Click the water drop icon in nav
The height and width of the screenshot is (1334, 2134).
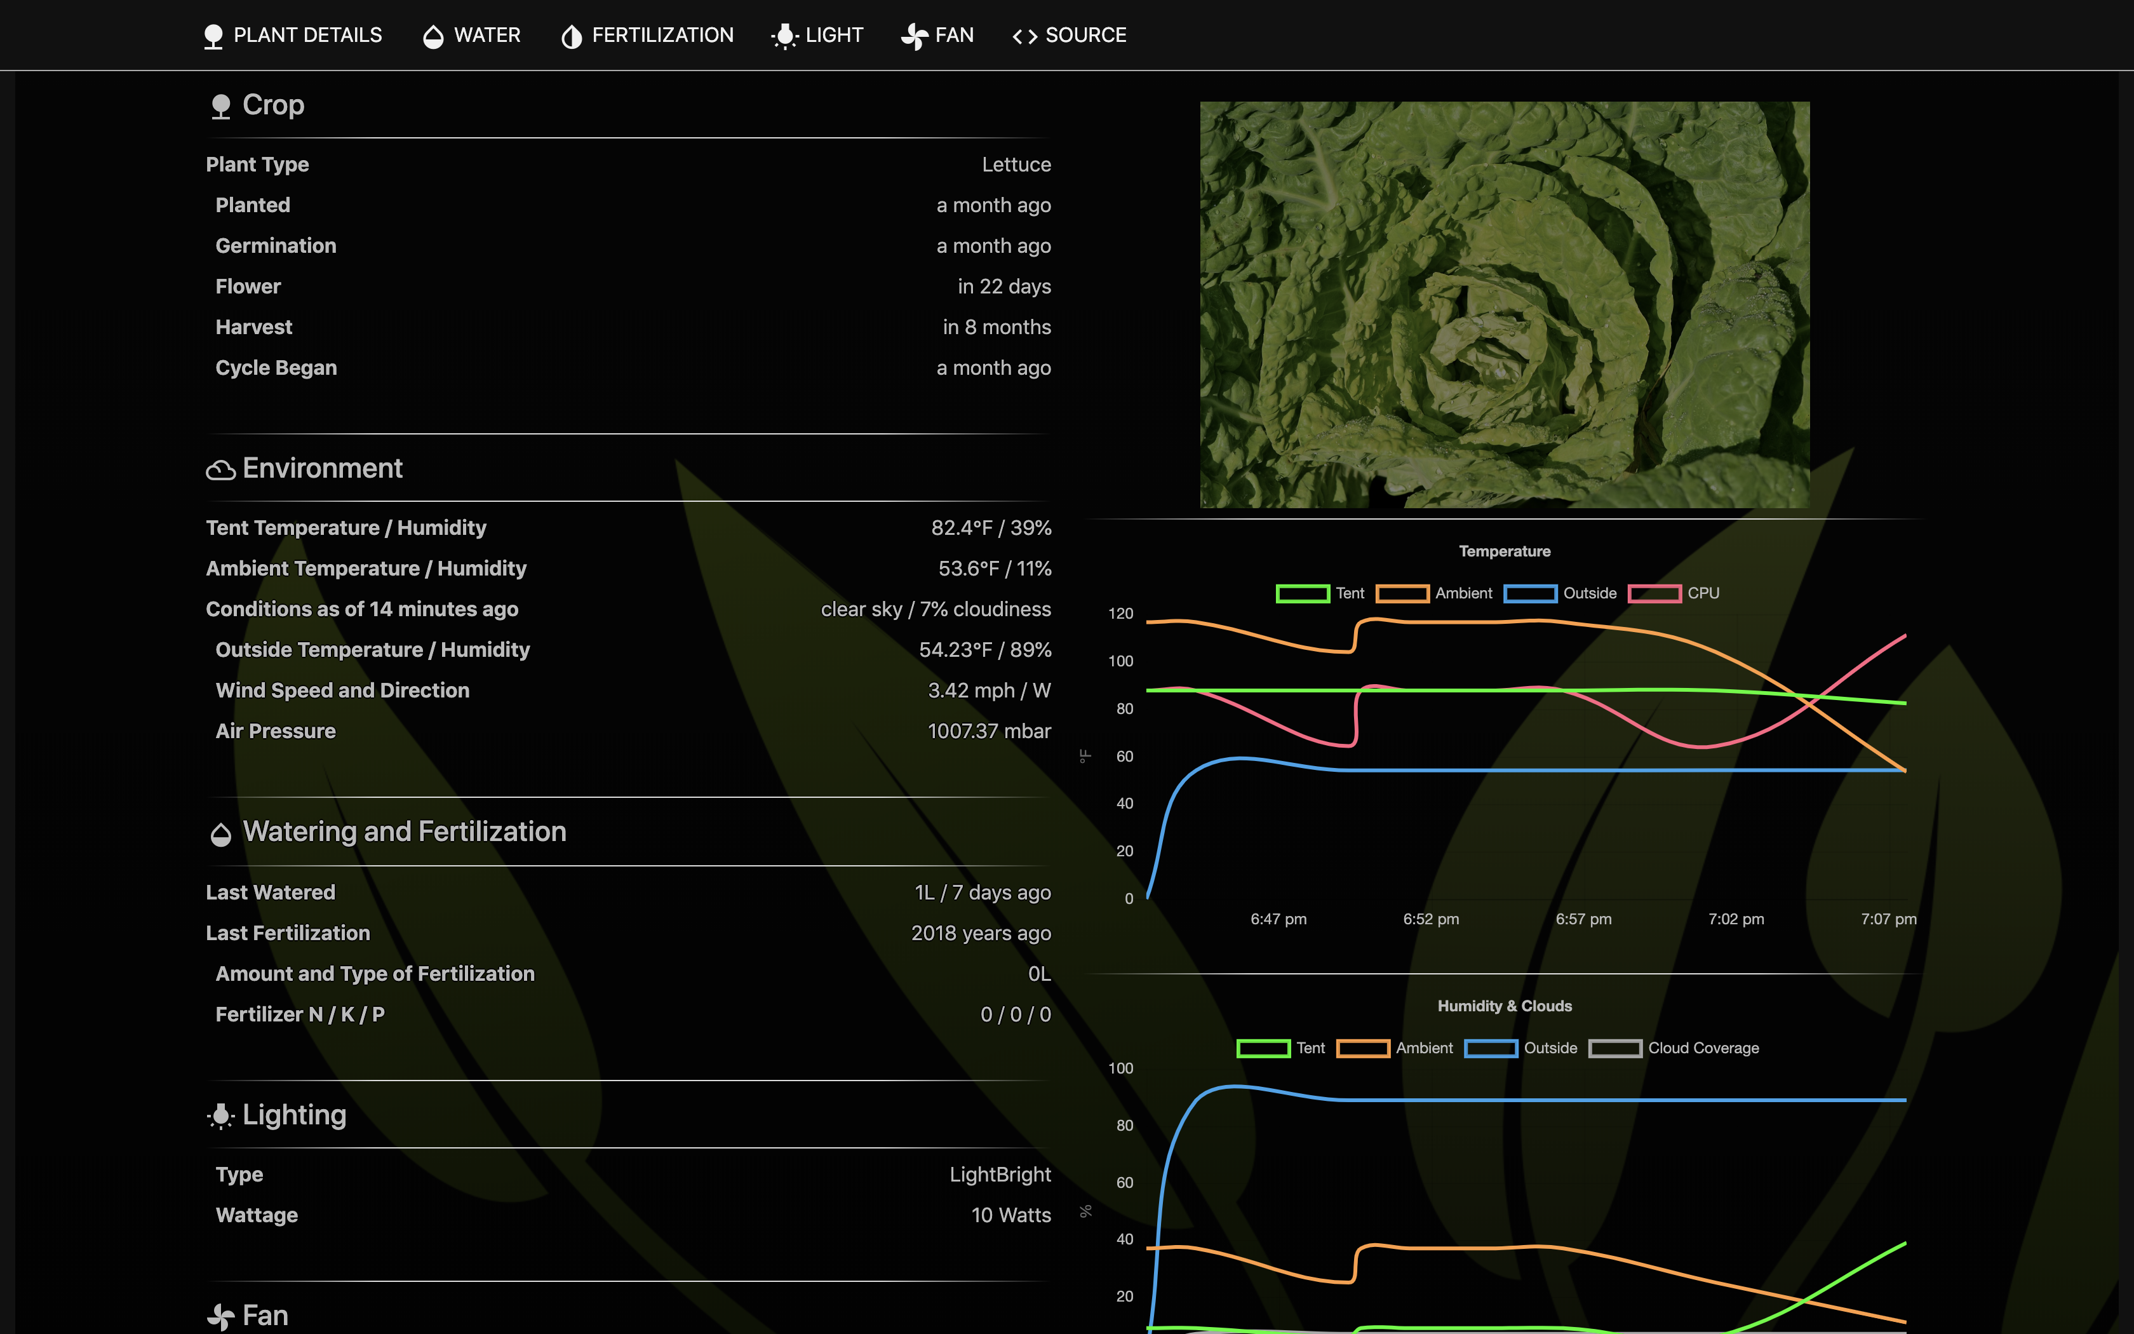[x=433, y=36]
